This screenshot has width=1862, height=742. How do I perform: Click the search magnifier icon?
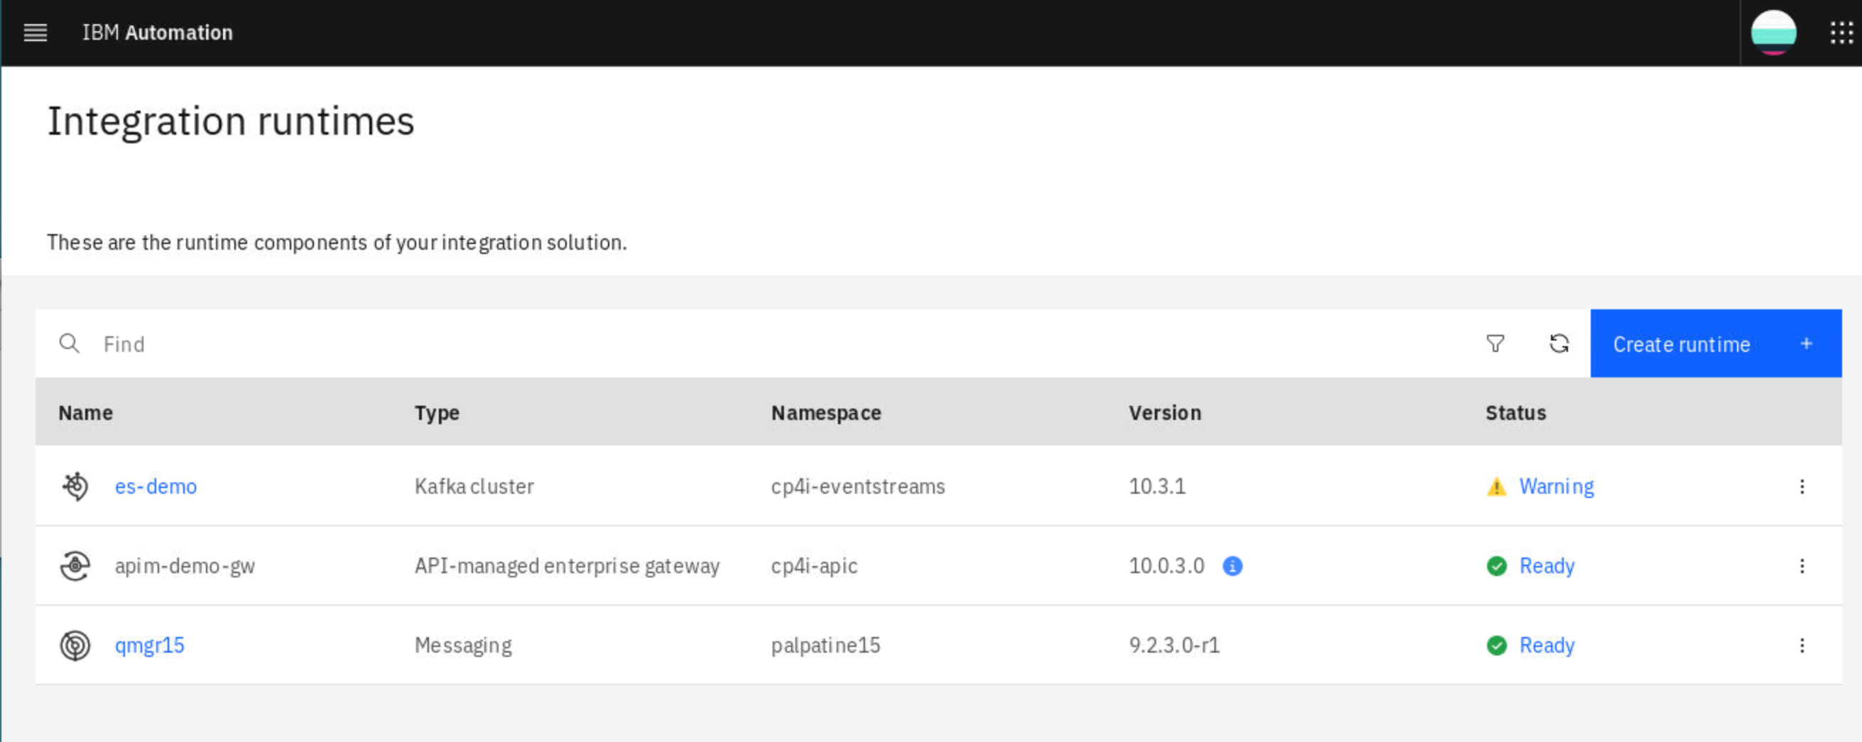point(70,343)
